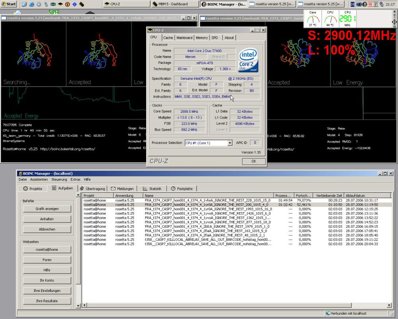Viewport: 398px width, 319px height.
Task: Click the blue diamond icon in quick launch
Action: (x=75, y=4)
